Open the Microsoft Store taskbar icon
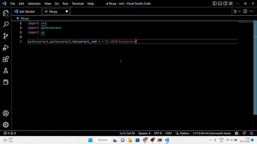Image resolution: width=257 pixels, height=144 pixels. tap(137, 140)
